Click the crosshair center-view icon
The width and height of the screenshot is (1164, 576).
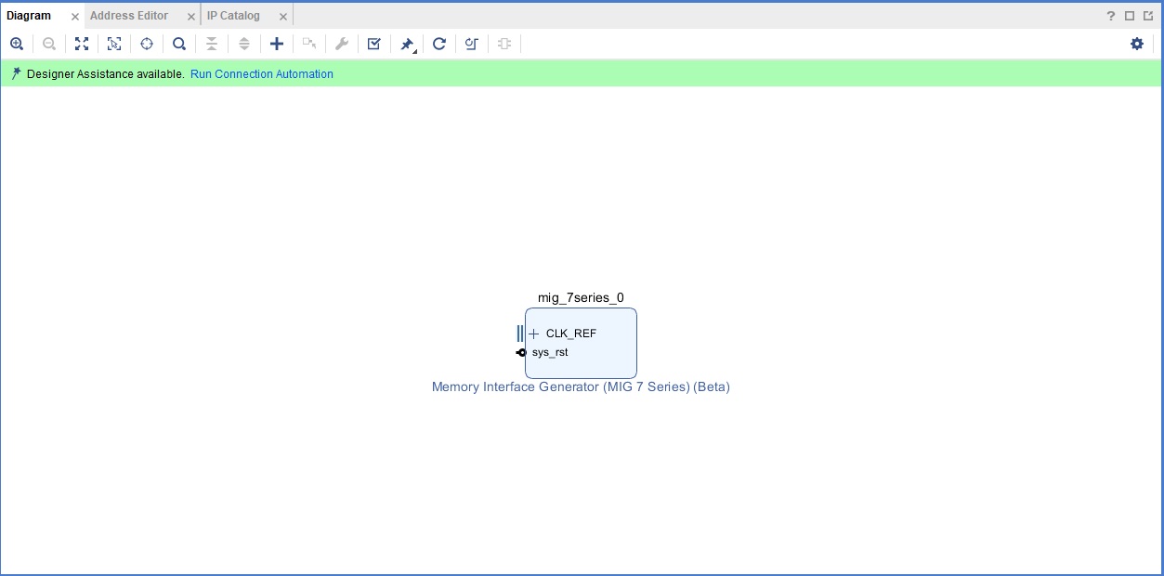coord(147,44)
